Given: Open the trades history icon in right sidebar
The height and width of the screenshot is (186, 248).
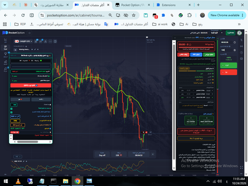Looking at the screenshot, I should tap(242, 40).
